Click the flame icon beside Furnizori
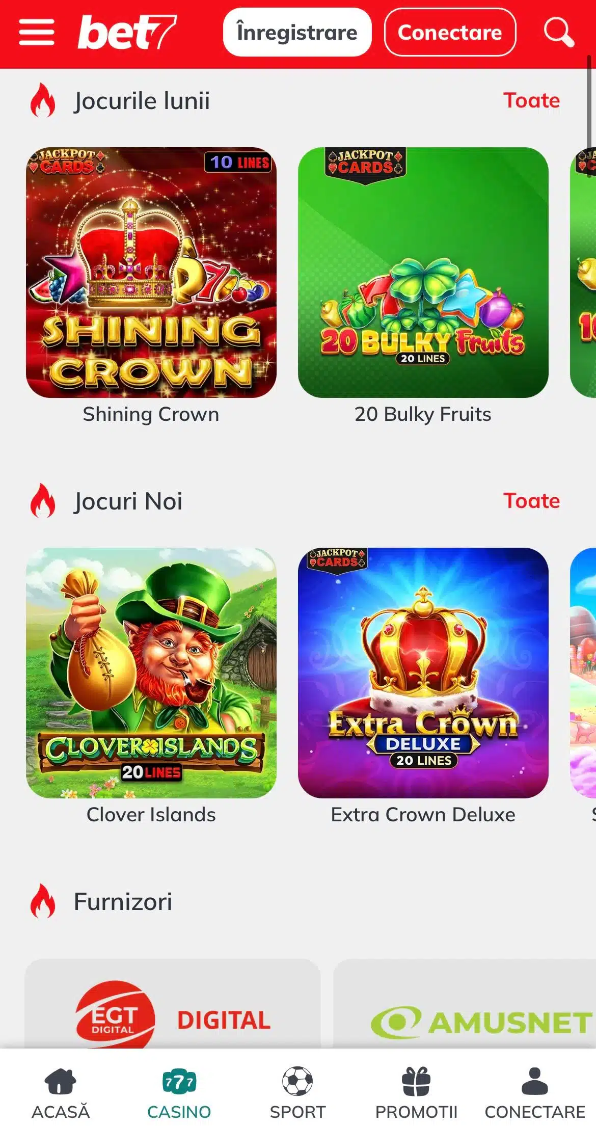Image resolution: width=596 pixels, height=1126 pixels. 43,901
